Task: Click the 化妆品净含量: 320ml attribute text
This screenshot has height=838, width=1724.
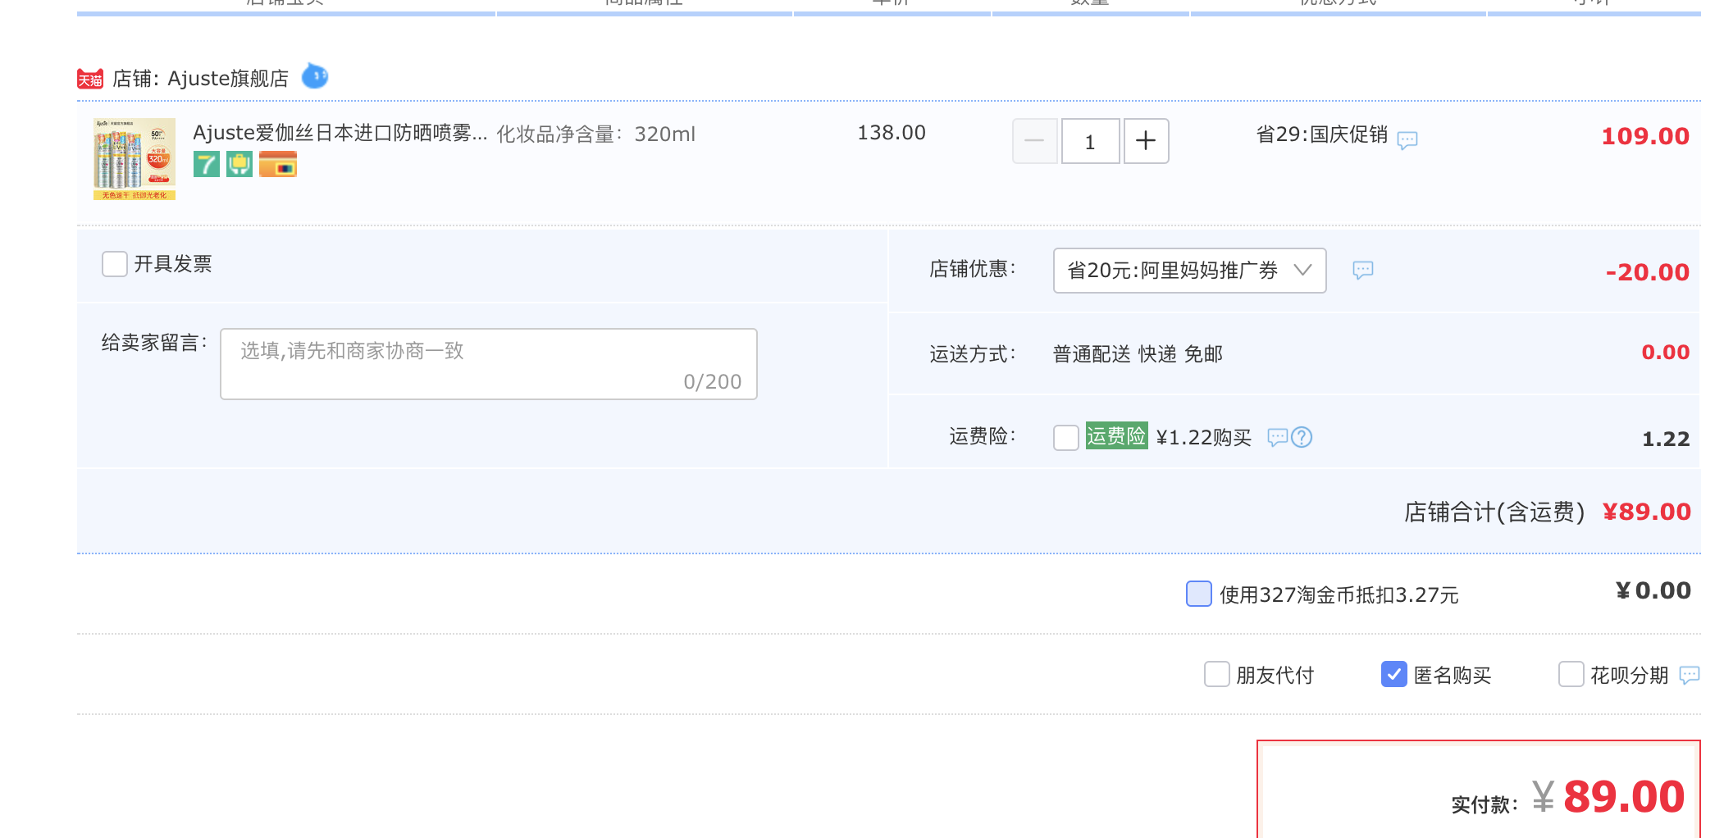Action: (x=596, y=134)
